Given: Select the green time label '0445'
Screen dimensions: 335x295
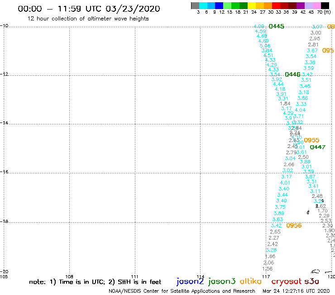Looking at the screenshot, I should pyautogui.click(x=277, y=26).
